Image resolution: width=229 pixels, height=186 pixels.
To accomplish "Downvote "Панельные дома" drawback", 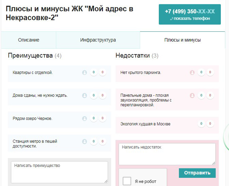I will 210,95.
